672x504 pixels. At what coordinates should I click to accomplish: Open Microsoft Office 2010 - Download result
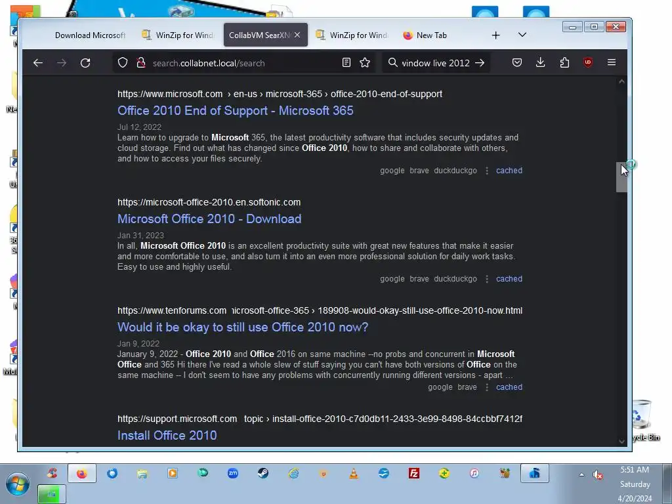209,219
